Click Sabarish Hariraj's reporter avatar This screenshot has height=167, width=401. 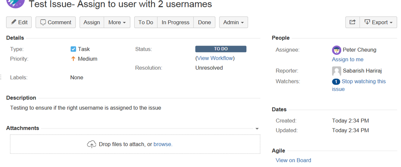(337, 71)
